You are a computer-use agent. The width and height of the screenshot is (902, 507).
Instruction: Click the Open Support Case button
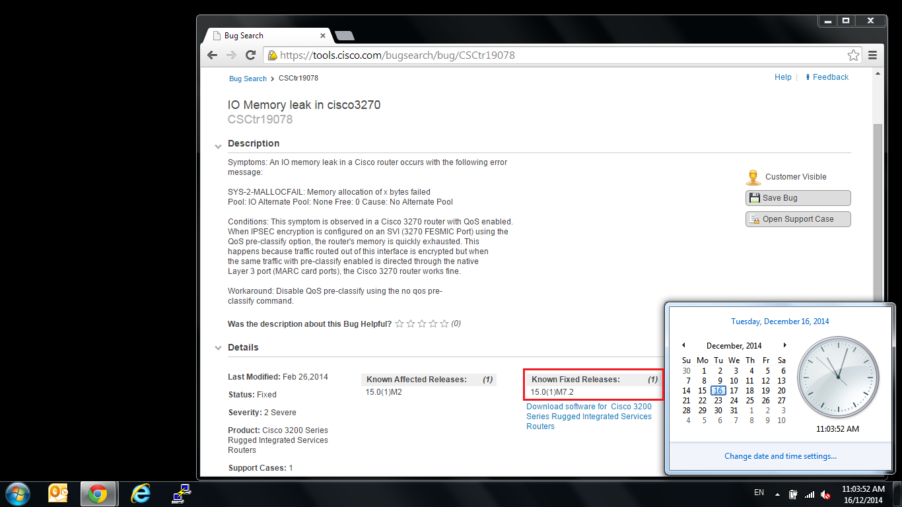(x=798, y=219)
